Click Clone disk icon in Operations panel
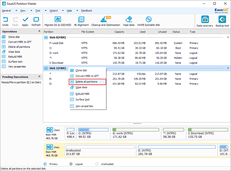The height and width of the screenshot is (171, 231). (x=4, y=37)
